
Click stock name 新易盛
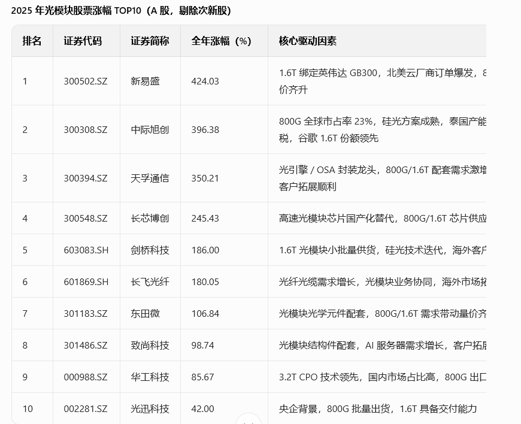145,81
